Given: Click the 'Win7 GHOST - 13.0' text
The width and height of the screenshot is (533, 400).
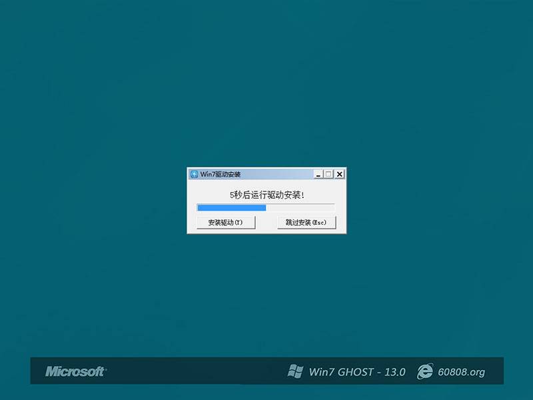Looking at the screenshot, I should coord(357,372).
